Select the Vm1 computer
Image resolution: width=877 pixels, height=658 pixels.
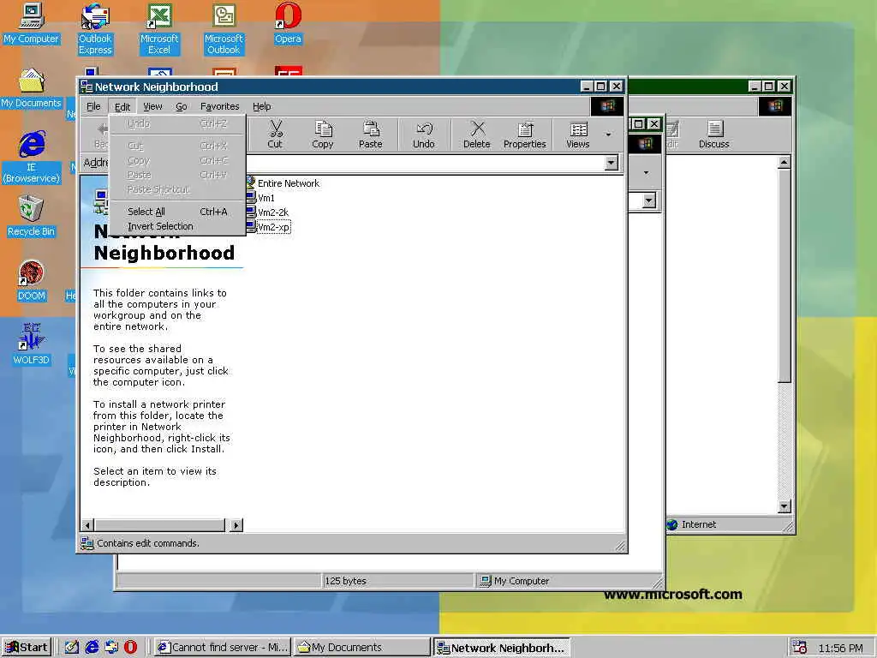(x=260, y=198)
